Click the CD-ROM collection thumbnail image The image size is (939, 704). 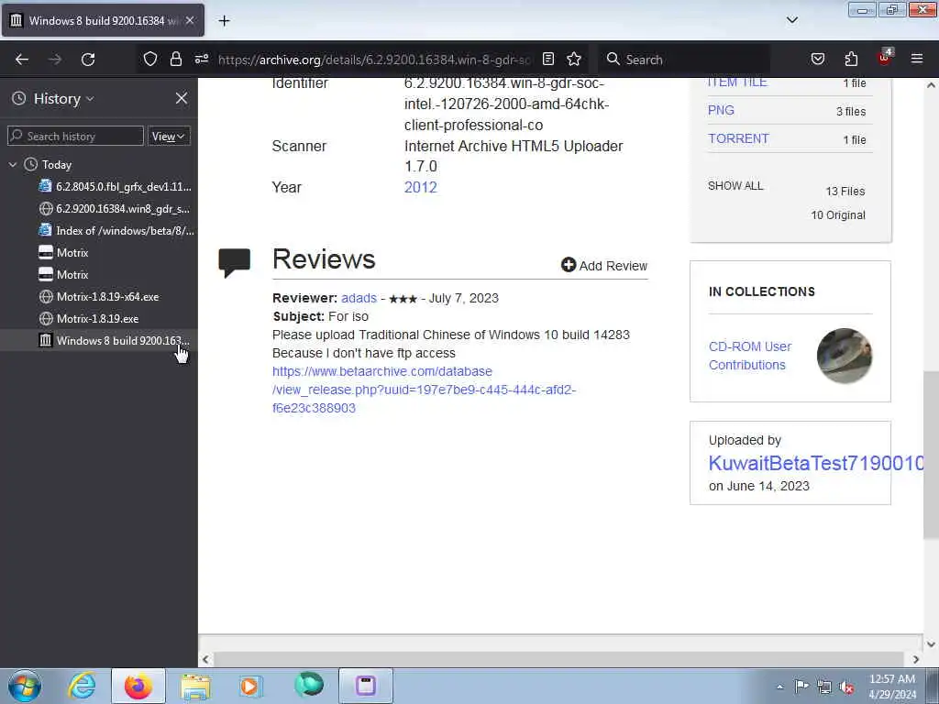coord(845,356)
